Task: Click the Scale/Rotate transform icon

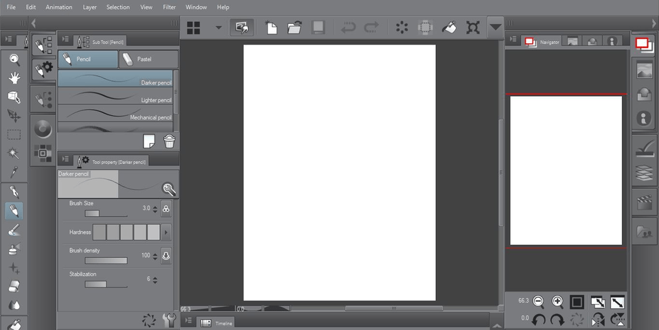Action: click(x=473, y=27)
